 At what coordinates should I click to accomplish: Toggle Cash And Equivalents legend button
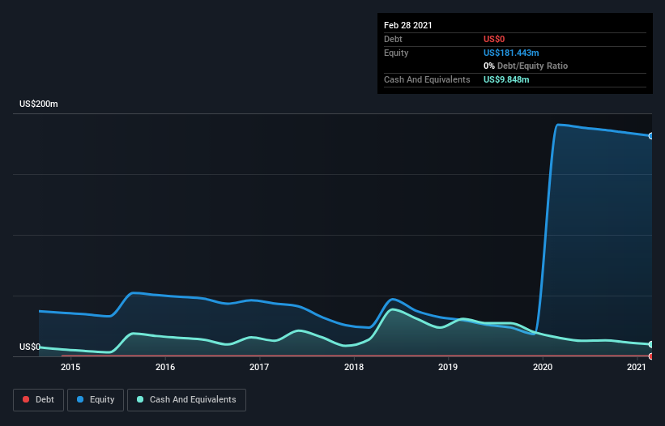[186, 400]
